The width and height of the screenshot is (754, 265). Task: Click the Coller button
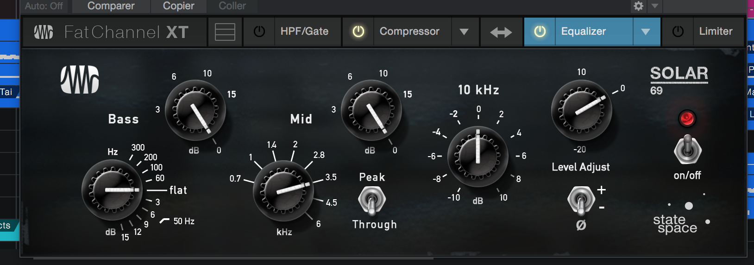[x=232, y=6]
